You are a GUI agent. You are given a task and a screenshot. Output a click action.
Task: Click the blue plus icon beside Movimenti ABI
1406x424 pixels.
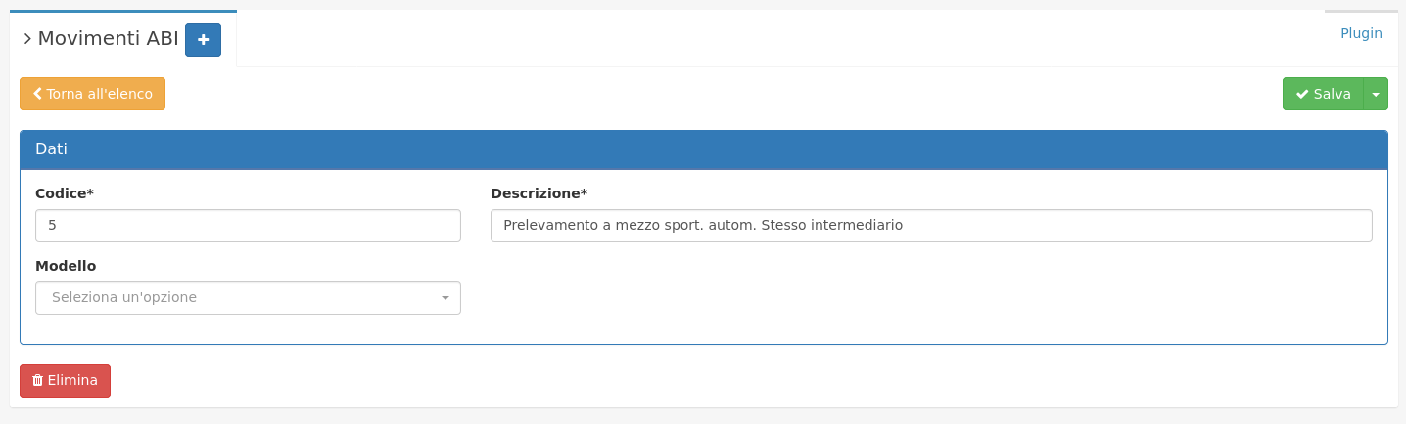(203, 40)
